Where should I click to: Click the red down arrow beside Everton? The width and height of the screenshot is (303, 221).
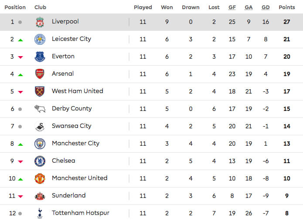point(20,57)
